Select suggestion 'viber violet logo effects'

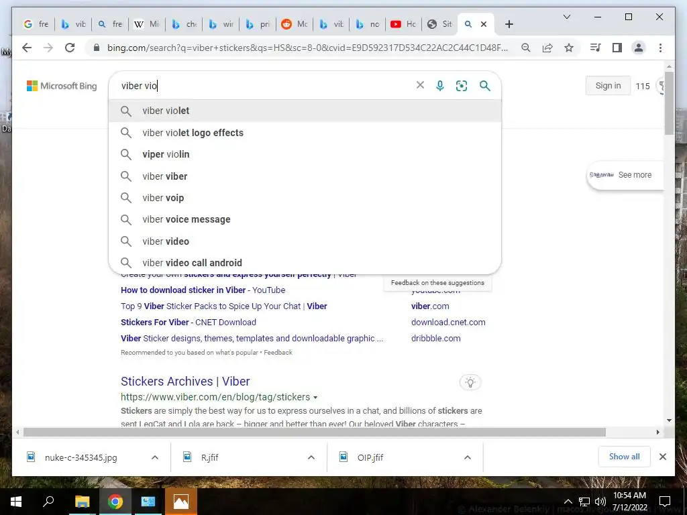[305, 133]
